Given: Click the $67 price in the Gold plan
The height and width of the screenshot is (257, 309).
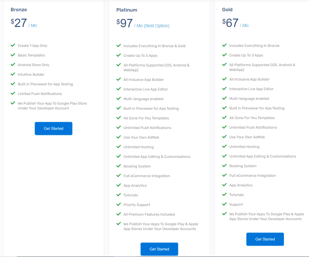Looking at the screenshot, I should 230,23.
